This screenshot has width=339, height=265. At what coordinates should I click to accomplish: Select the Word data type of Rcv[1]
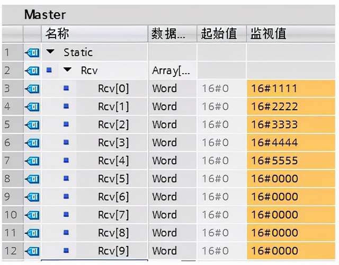(x=164, y=107)
